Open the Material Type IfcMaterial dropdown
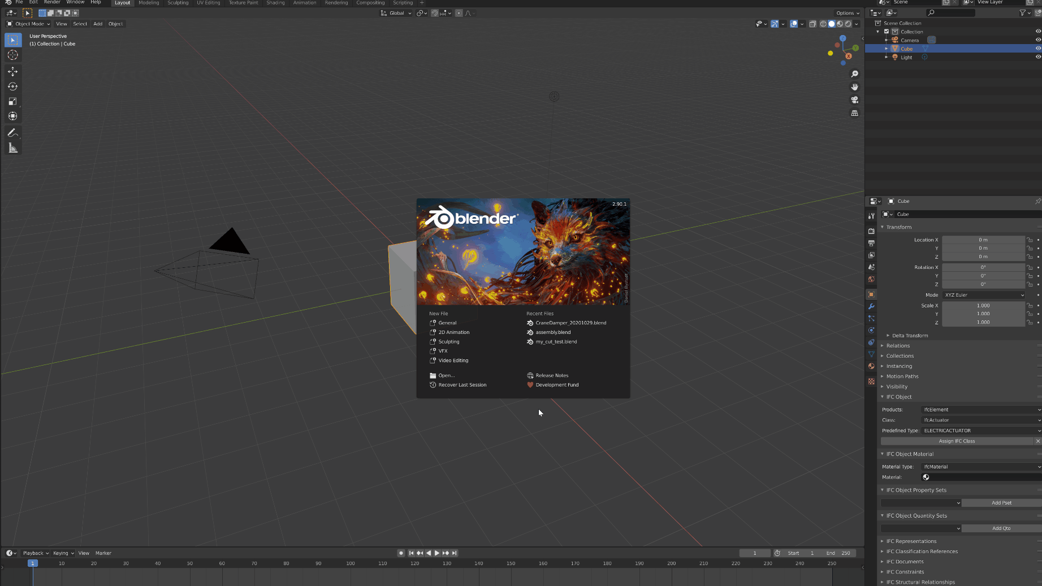Viewport: 1042px width, 586px height. (982, 467)
